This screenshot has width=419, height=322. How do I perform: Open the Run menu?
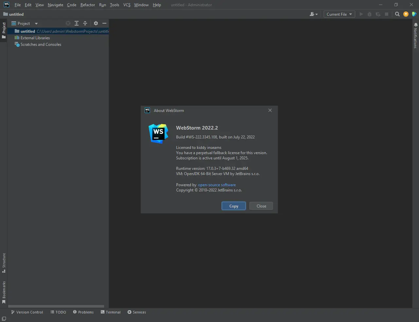102,5
